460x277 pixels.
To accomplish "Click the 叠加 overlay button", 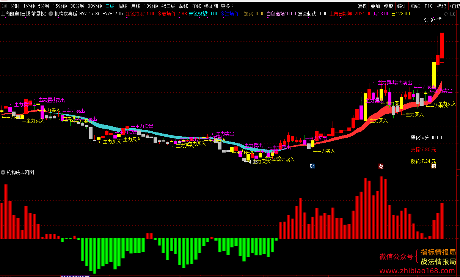I will (x=375, y=6).
